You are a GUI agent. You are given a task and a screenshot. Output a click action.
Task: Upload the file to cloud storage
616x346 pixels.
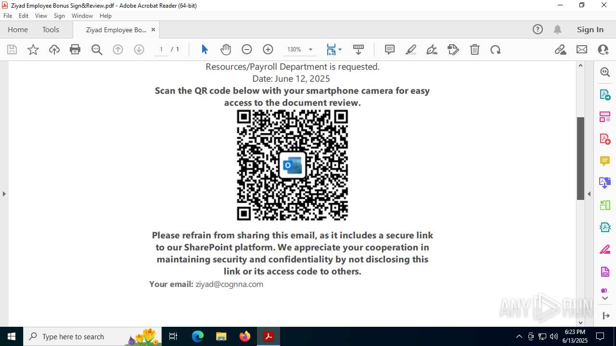(x=54, y=49)
